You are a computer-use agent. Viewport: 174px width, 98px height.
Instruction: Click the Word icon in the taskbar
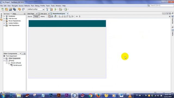click(122, 95)
